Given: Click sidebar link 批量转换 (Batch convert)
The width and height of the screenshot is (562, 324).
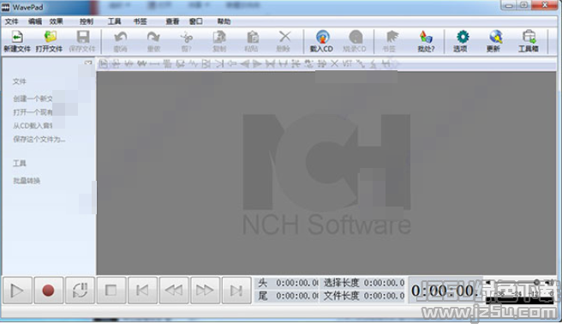Looking at the screenshot, I should pos(27,181).
